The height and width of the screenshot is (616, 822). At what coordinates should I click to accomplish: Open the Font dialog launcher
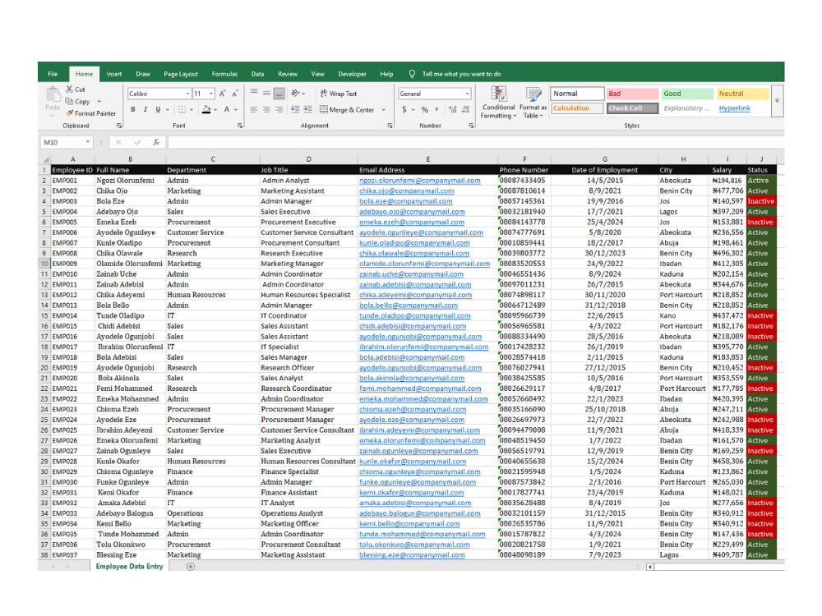[240, 126]
